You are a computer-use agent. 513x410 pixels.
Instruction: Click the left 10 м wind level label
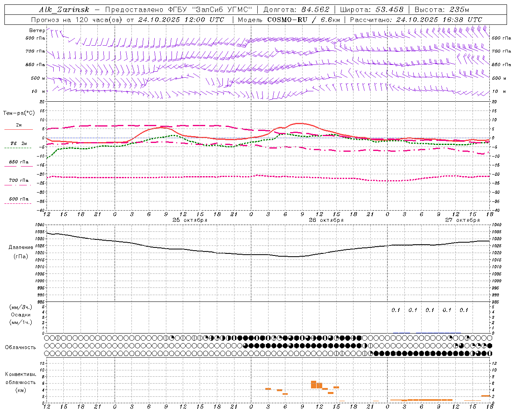[38, 91]
